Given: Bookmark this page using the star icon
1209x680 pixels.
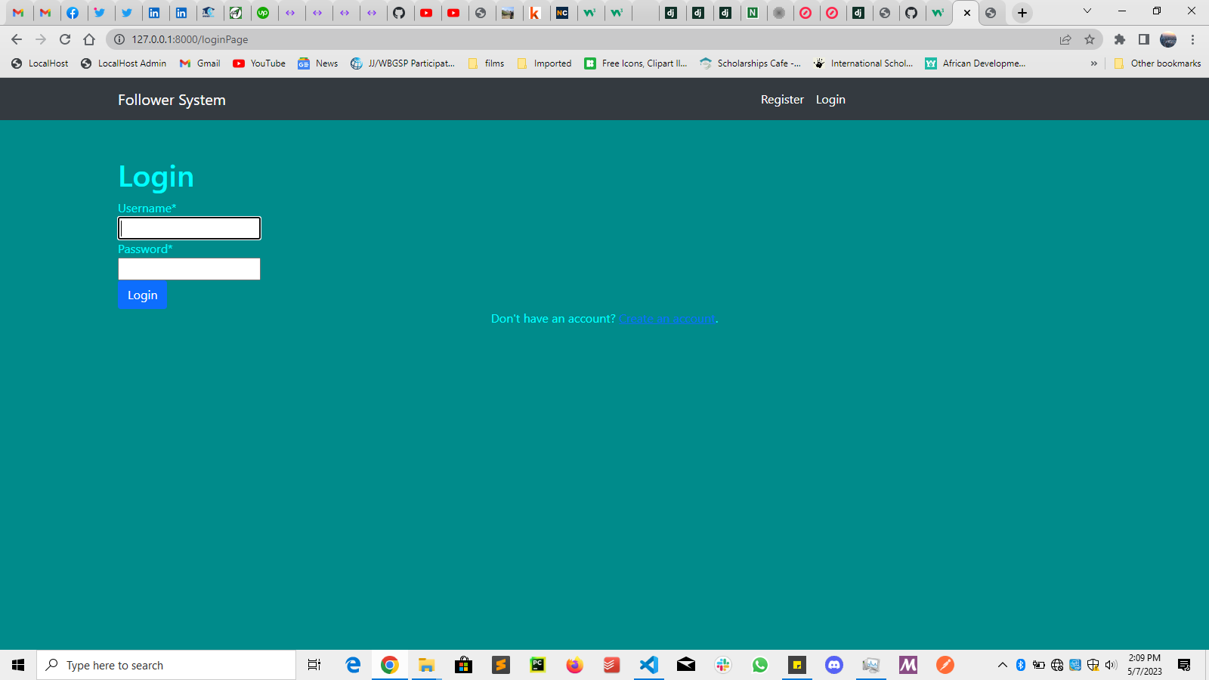Looking at the screenshot, I should [1090, 39].
